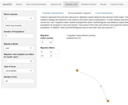The image size is (128, 105).
Task: Select bottom-right migration matrix cell
Action: point(54,56)
